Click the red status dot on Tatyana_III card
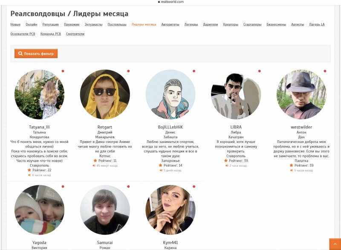The image size is (341, 250). click(63, 71)
